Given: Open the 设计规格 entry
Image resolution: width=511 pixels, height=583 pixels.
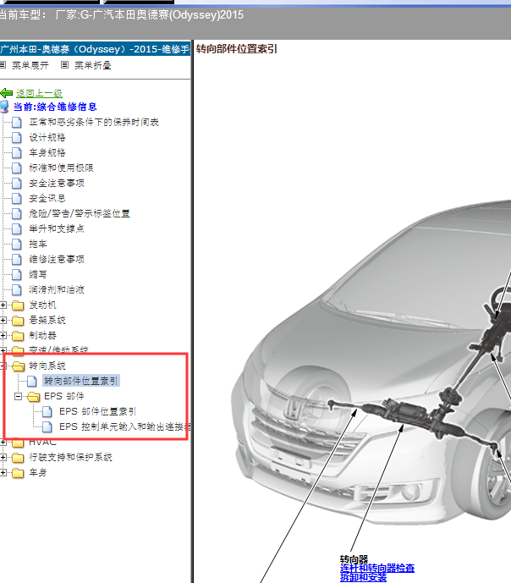Looking at the screenshot, I should click(x=47, y=137).
